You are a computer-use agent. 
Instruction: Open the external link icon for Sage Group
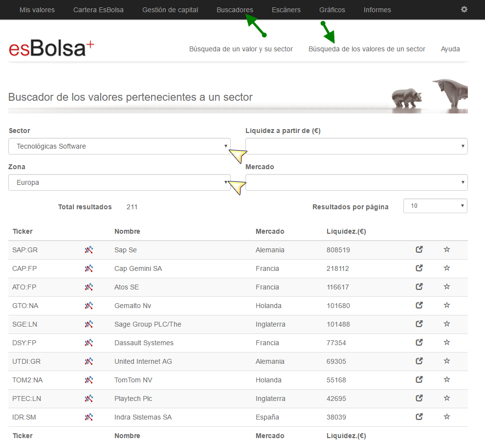pos(419,324)
